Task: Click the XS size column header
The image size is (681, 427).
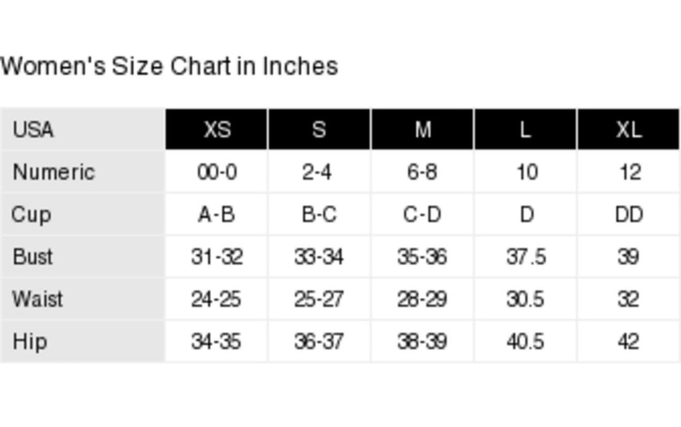Action: click(216, 129)
